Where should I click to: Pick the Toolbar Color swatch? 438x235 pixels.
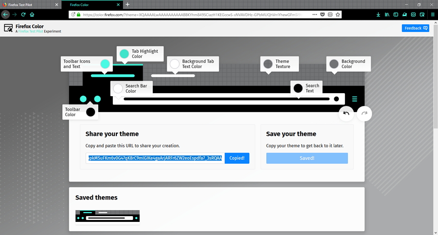[x=91, y=112]
